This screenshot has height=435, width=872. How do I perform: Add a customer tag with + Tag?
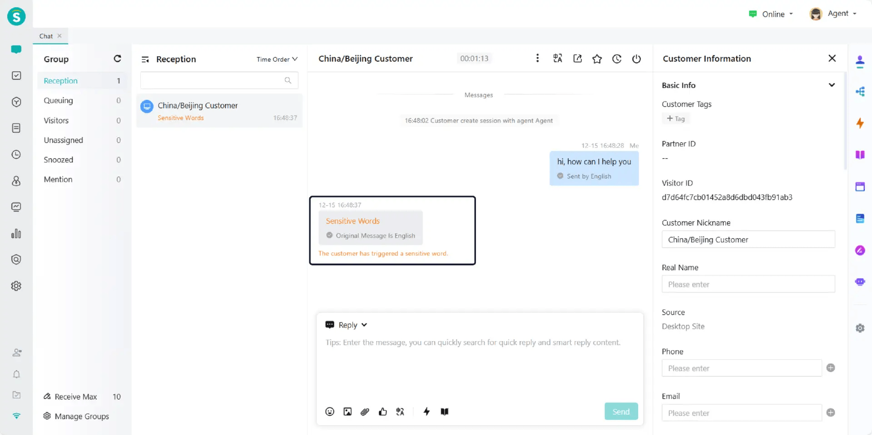[x=675, y=118]
